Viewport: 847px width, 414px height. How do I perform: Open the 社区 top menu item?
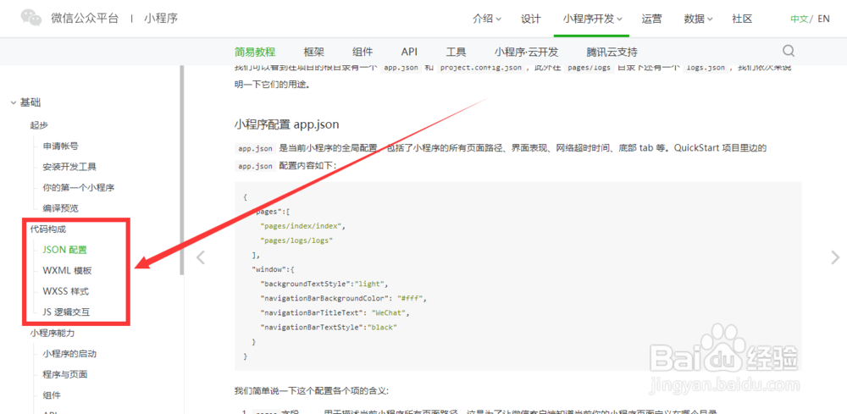tap(742, 19)
